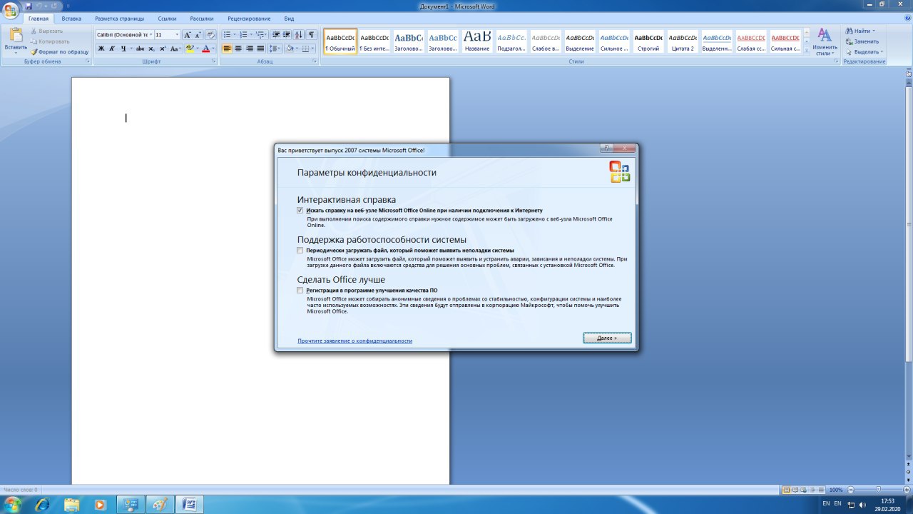This screenshot has height=514, width=913.
Task: Click Копировать copy button
Action: tap(50, 41)
